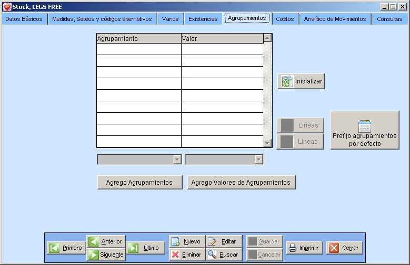Screen dimensions: 410x265
Task: Create a Nuevo record
Action: (x=187, y=241)
